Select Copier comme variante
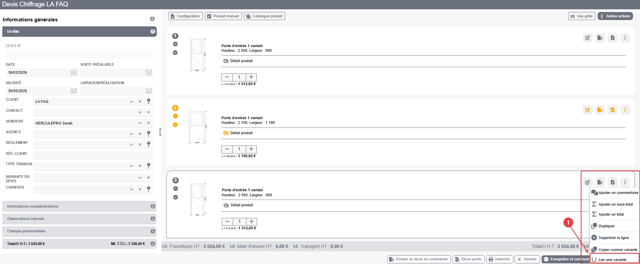The height and width of the screenshot is (264, 640). click(x=615, y=249)
